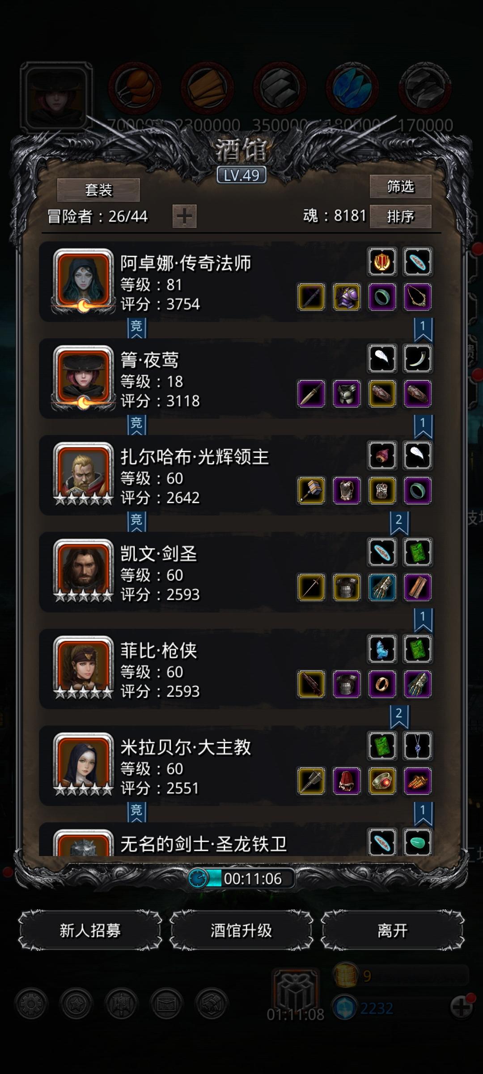Screen dimensions: 483x1074
Task: Add adventurer slots with plus button
Action: click(x=184, y=217)
